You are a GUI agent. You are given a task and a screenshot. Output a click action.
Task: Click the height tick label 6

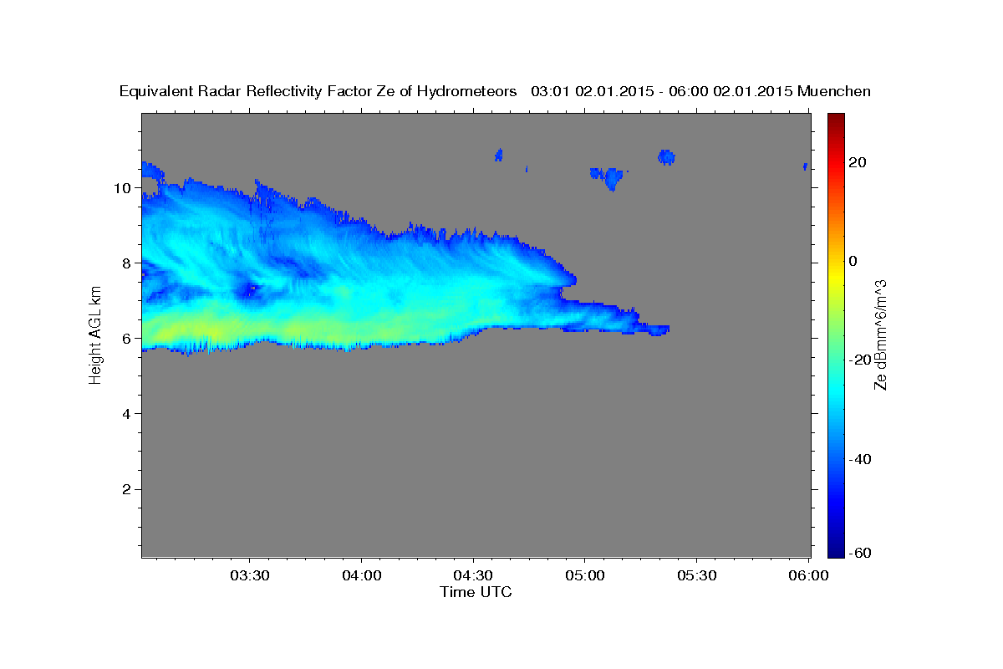coord(126,338)
